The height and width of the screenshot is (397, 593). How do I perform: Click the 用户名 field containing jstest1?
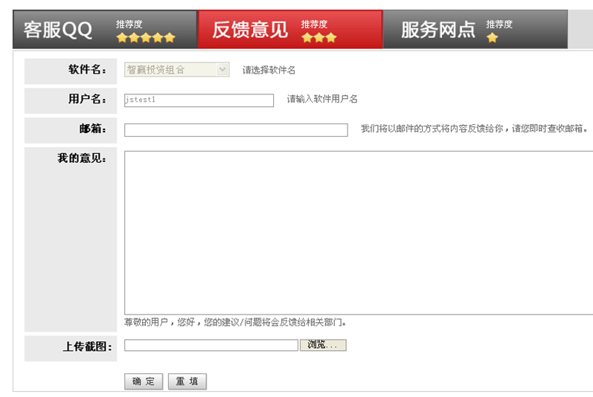pos(199,100)
